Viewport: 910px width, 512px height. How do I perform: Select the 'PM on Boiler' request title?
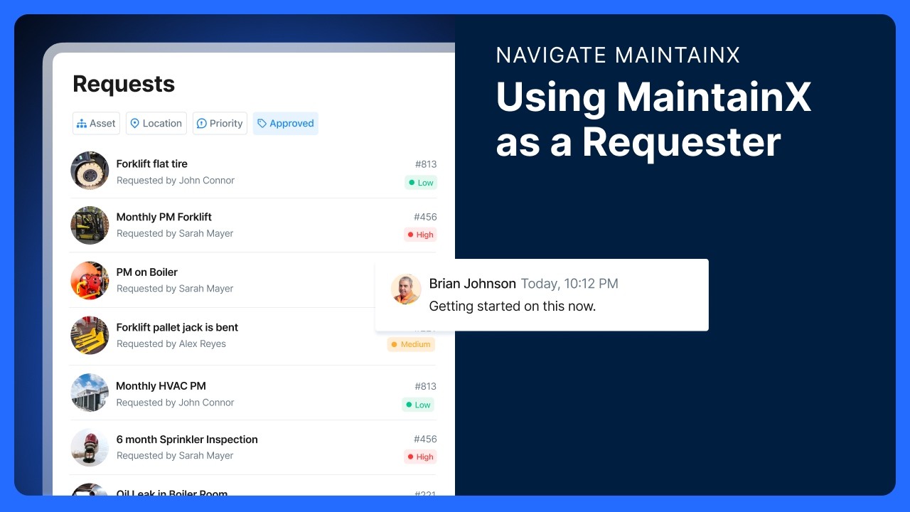point(147,272)
